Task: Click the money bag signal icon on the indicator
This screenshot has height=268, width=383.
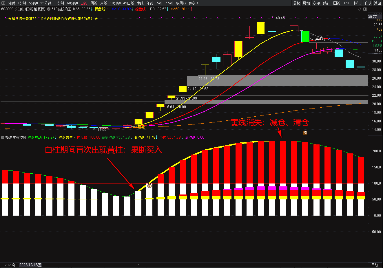Action: (x=149, y=185)
